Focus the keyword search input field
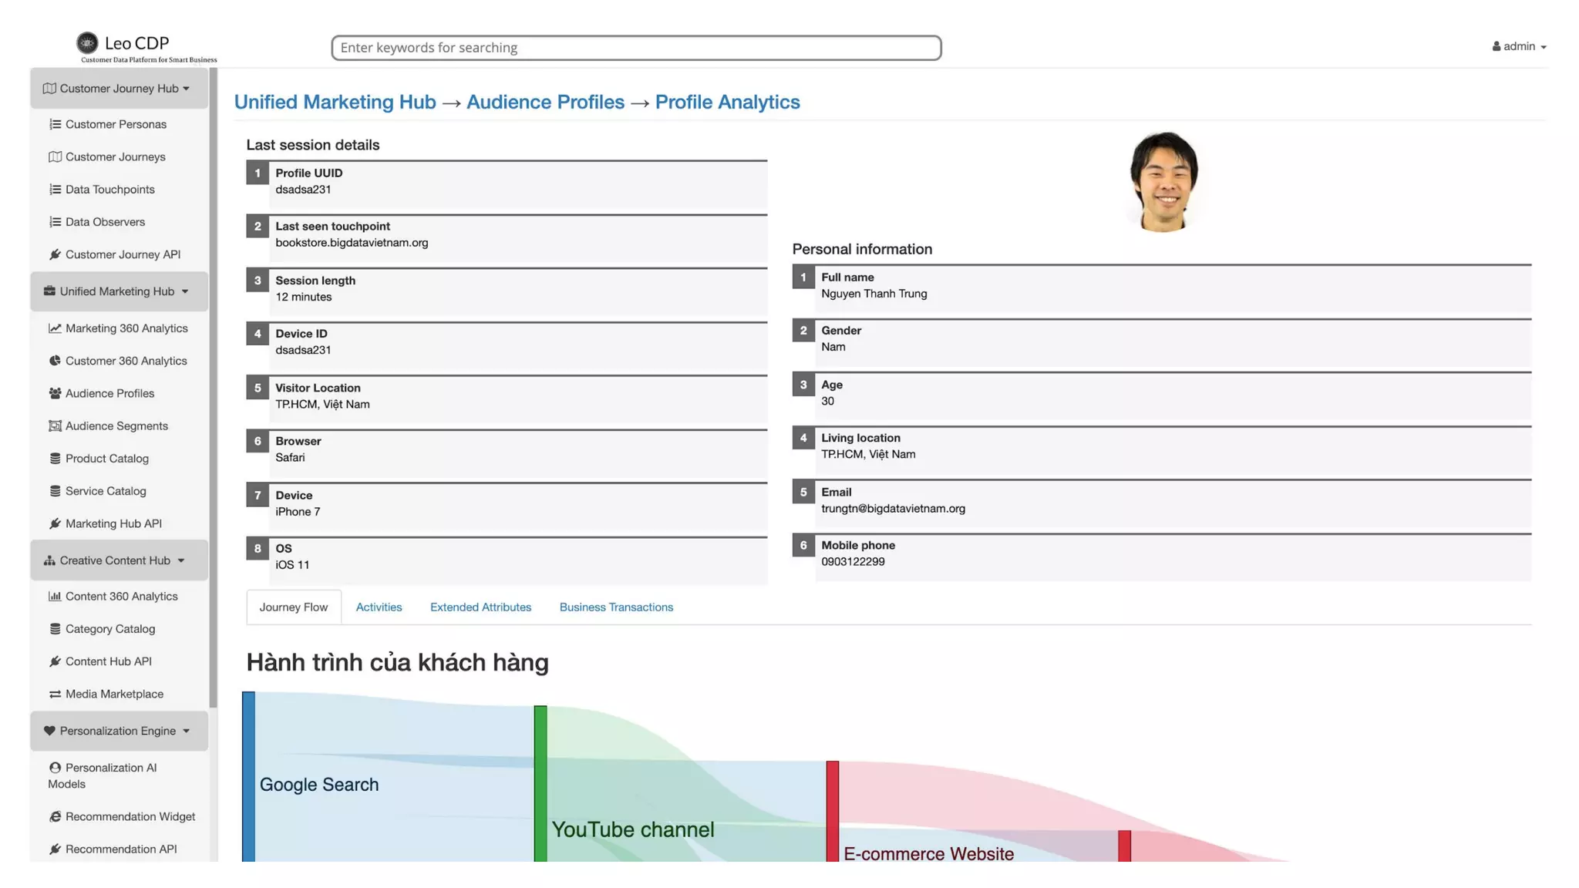The image size is (1579, 888). pos(636,48)
